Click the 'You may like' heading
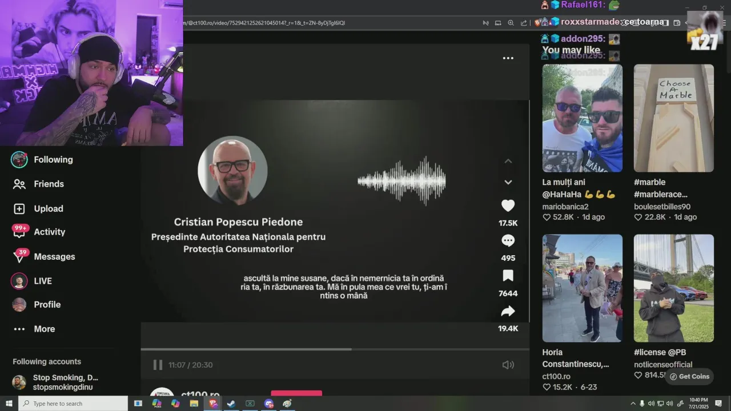 point(571,50)
